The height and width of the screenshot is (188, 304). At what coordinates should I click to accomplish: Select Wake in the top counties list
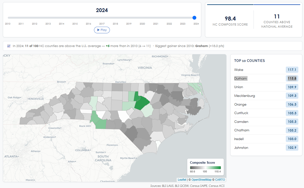[x=239, y=70]
